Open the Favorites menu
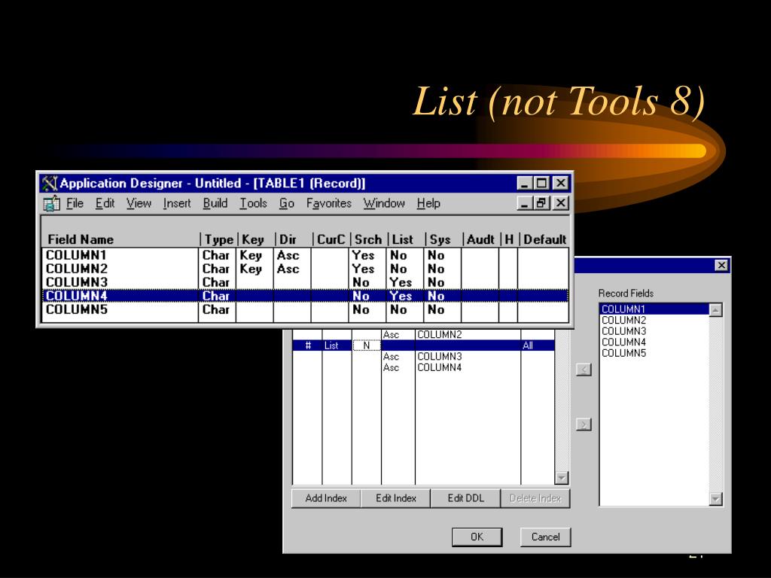 coord(329,203)
